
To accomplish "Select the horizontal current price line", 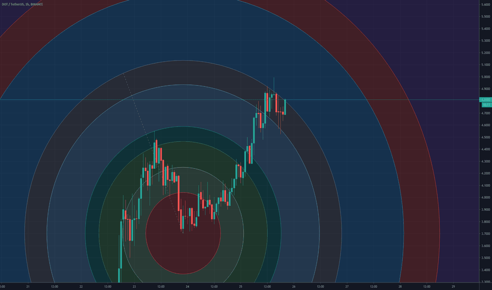I will point(240,100).
